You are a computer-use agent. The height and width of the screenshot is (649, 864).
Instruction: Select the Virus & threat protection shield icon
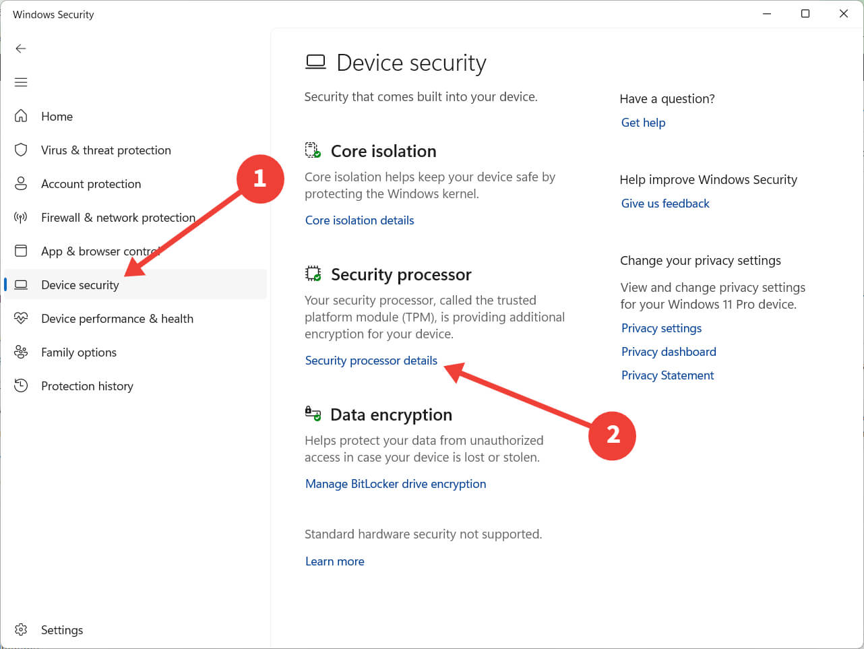tap(22, 150)
